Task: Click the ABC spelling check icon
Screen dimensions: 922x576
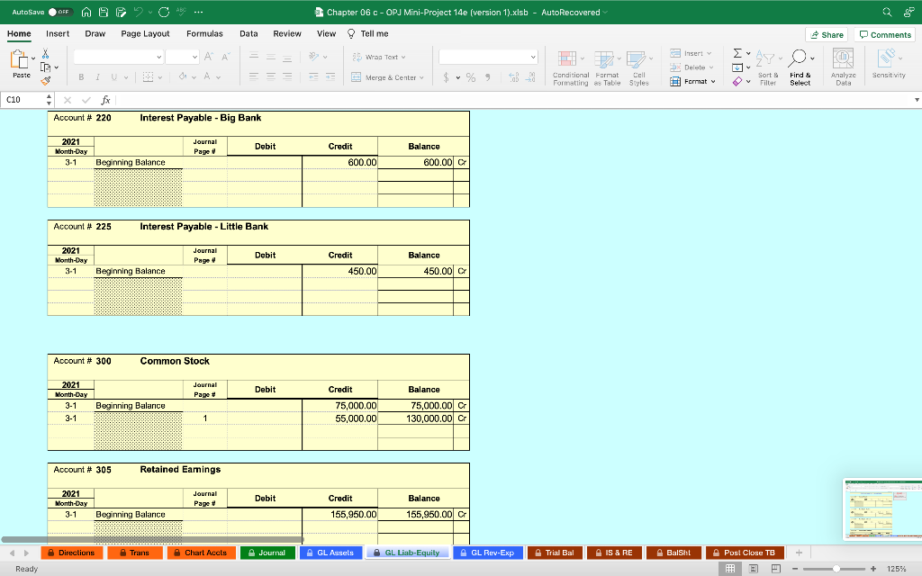Action: 181,12
